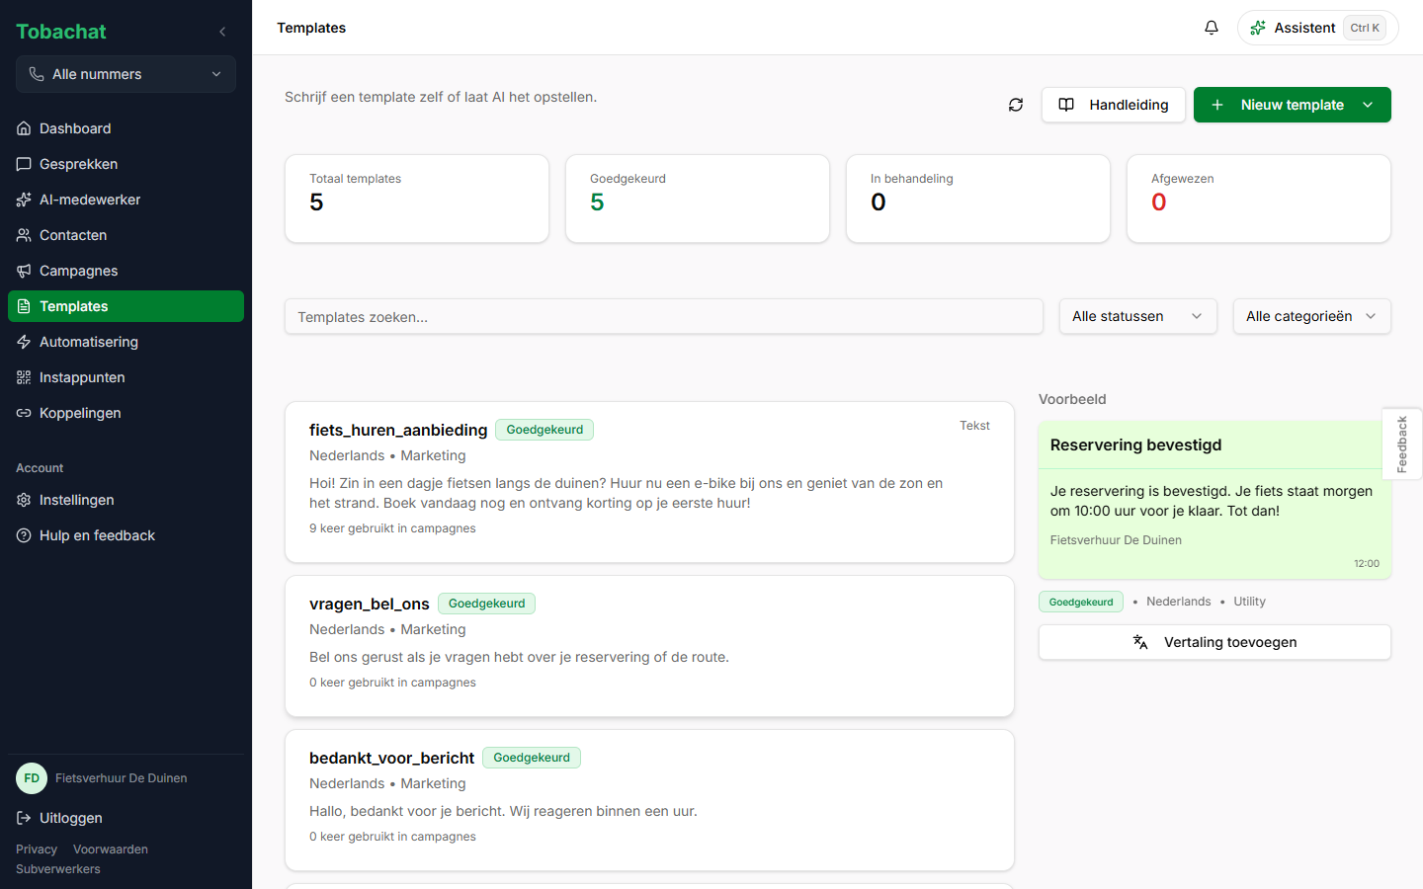Click the FD account avatar
This screenshot has width=1423, height=889.
click(x=32, y=778)
